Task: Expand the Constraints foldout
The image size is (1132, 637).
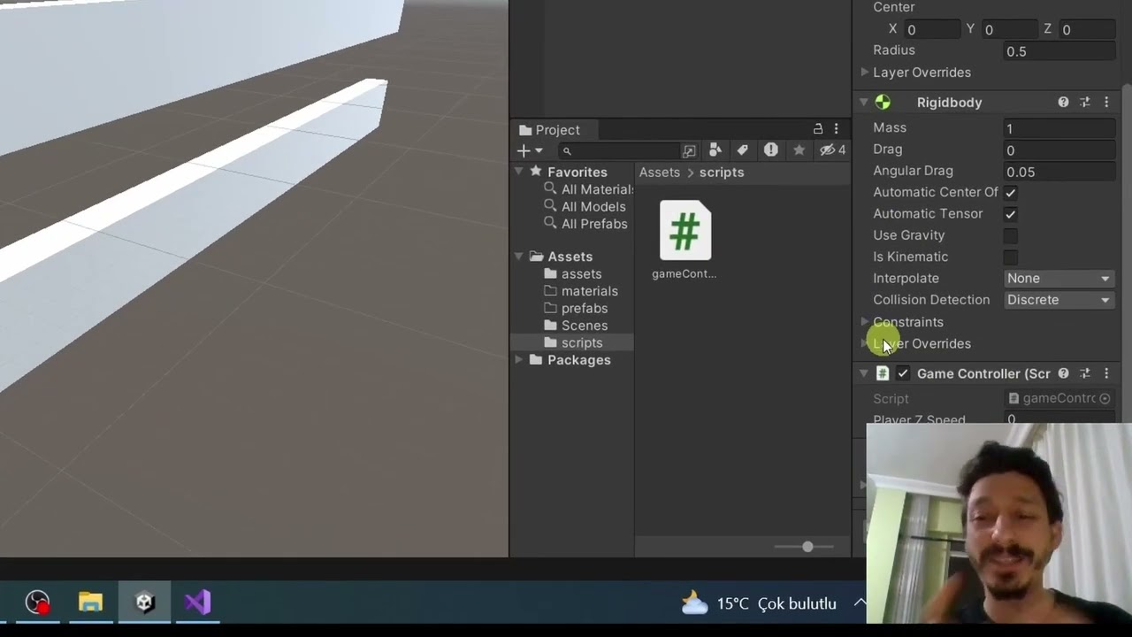Action: [865, 321]
